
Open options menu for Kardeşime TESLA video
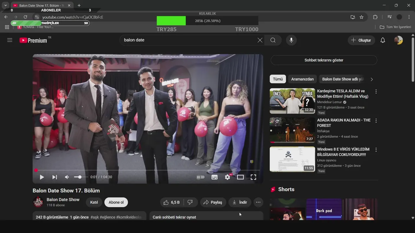(x=376, y=92)
